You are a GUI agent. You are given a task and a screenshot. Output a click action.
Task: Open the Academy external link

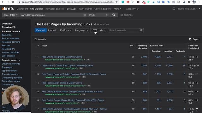(132, 9)
